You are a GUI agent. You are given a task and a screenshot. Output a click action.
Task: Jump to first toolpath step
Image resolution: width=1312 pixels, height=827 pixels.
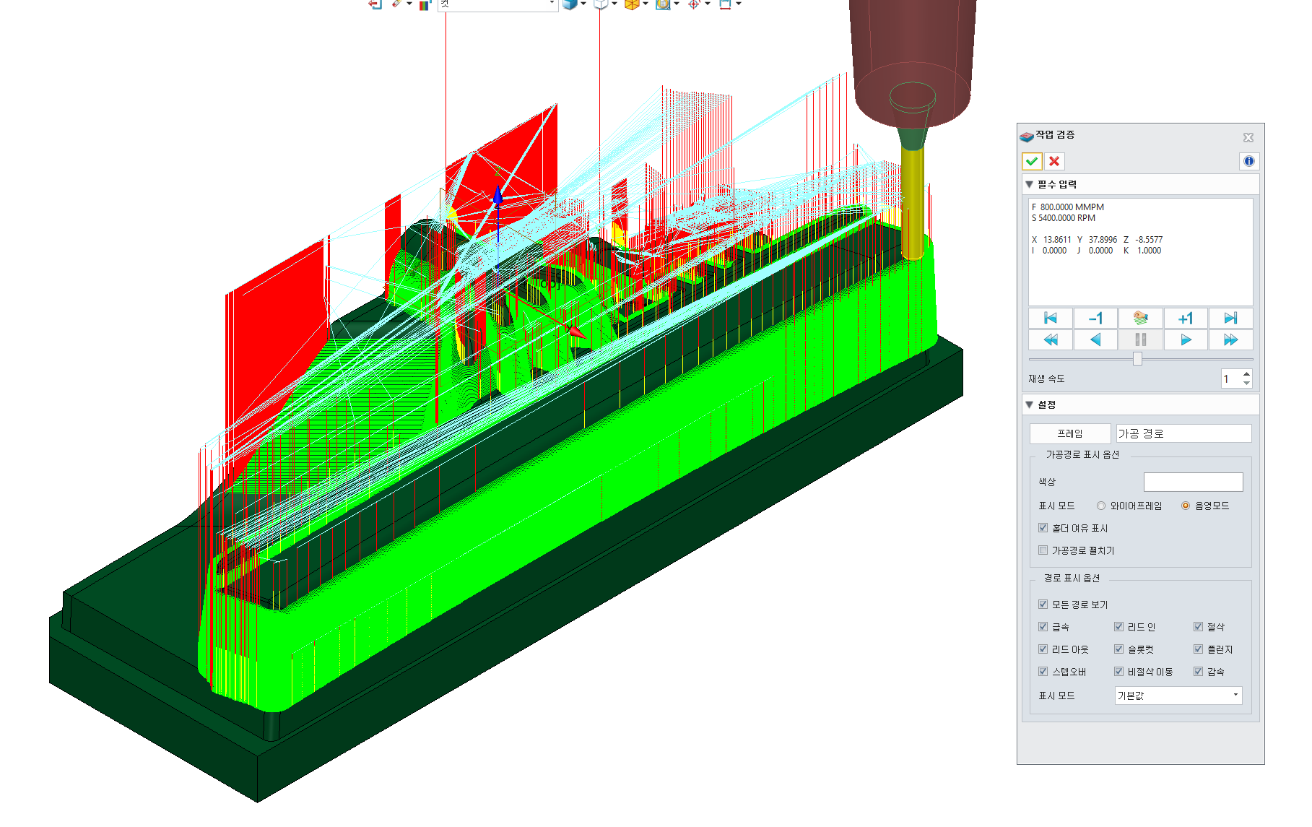click(1051, 318)
